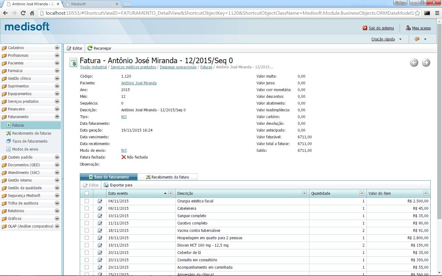Open Faturas in the navigation menu
This screenshot has width=442, height=276.
coord(30,125)
